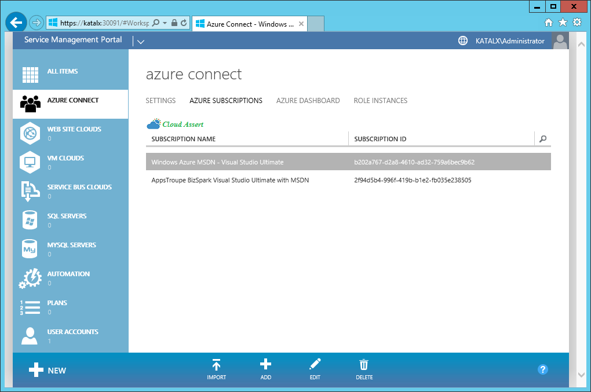Click the search magnifier in table header

(x=543, y=138)
